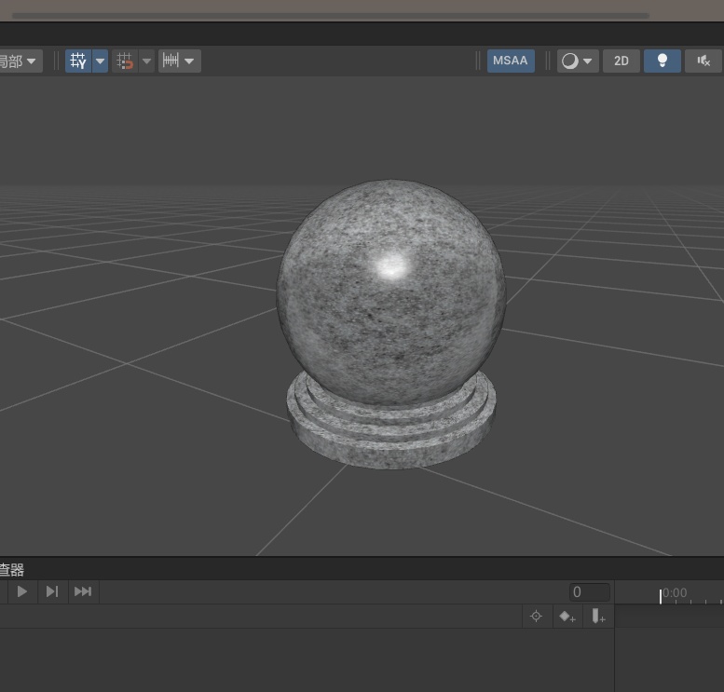This screenshot has width=724, height=692.
Task: Open the grid axis dropdown arrow
Action: [100, 61]
